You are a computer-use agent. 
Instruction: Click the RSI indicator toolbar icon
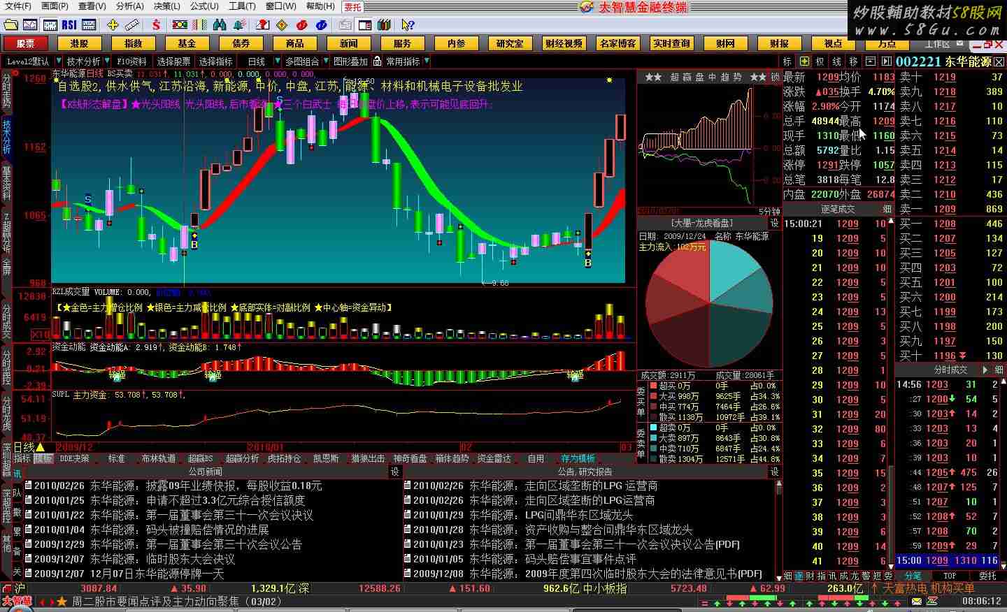[69, 25]
